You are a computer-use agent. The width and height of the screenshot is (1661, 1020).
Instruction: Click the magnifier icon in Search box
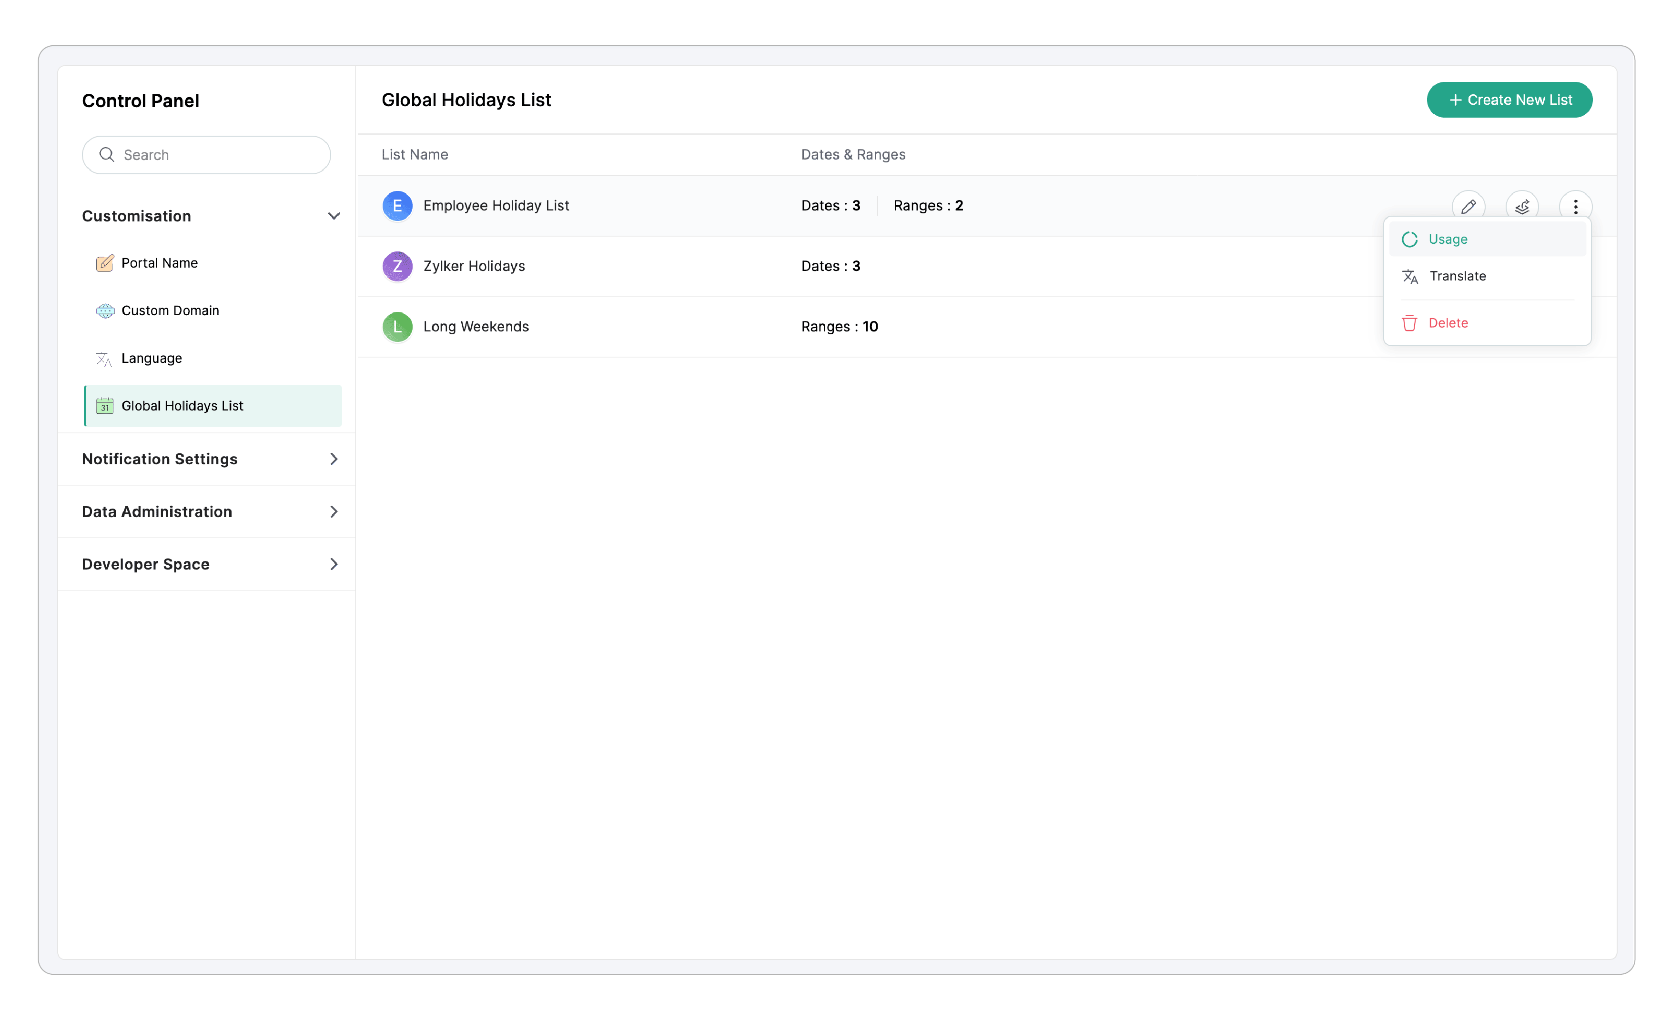107,154
